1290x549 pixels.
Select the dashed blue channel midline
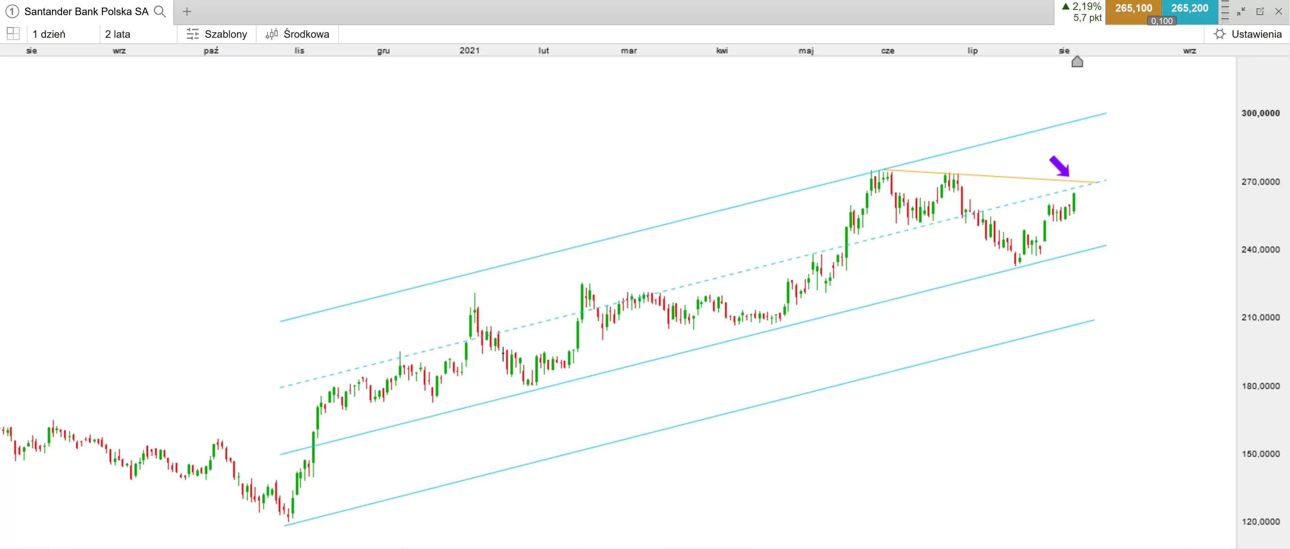pos(693,284)
